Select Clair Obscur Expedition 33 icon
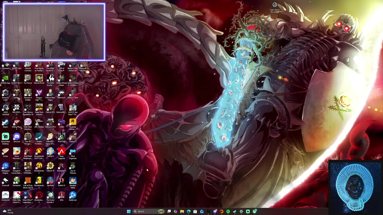The height and width of the screenshot is (215, 383). click(x=28, y=110)
